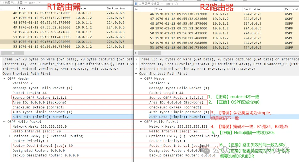Click the Destination column header in the R2 capture
The width and height of the screenshot is (299, 162).
click(x=252, y=9)
